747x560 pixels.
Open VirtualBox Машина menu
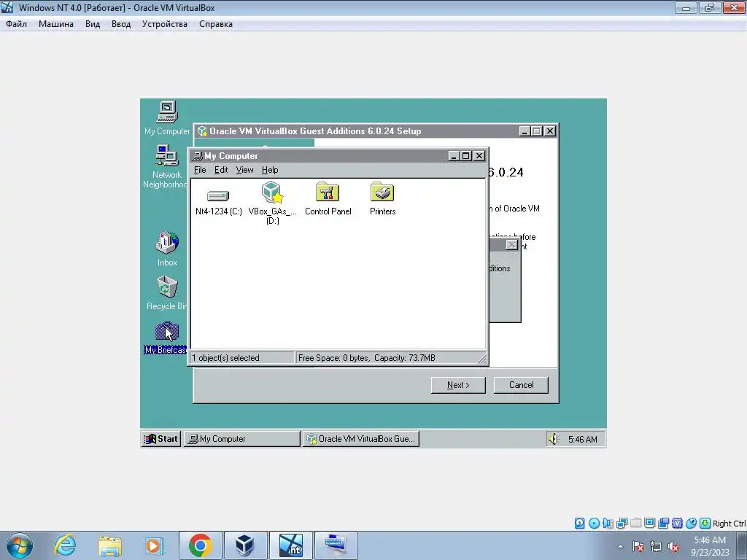pos(56,24)
